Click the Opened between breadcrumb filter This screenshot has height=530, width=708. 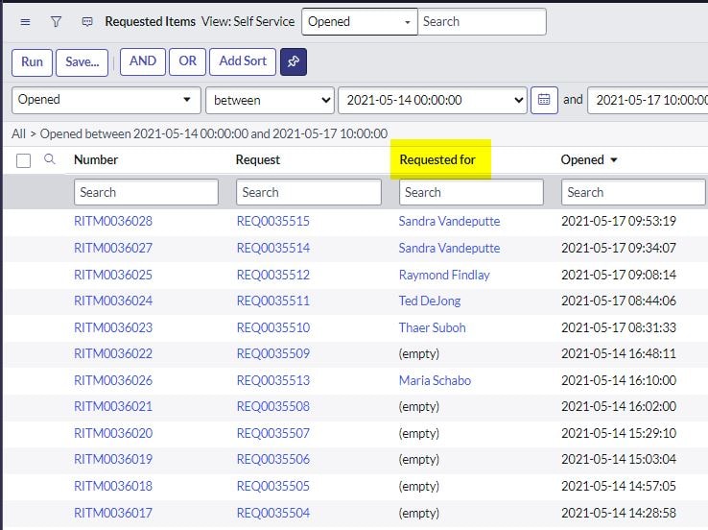[x=214, y=133]
